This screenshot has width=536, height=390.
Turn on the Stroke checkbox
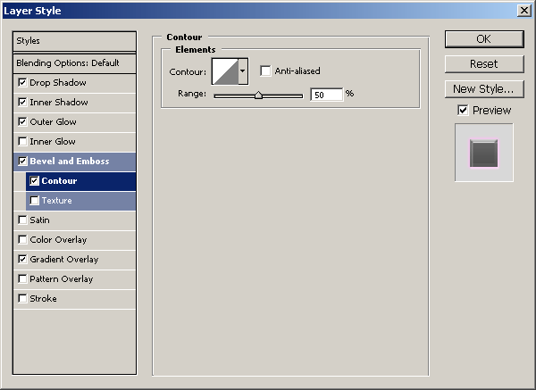22,298
